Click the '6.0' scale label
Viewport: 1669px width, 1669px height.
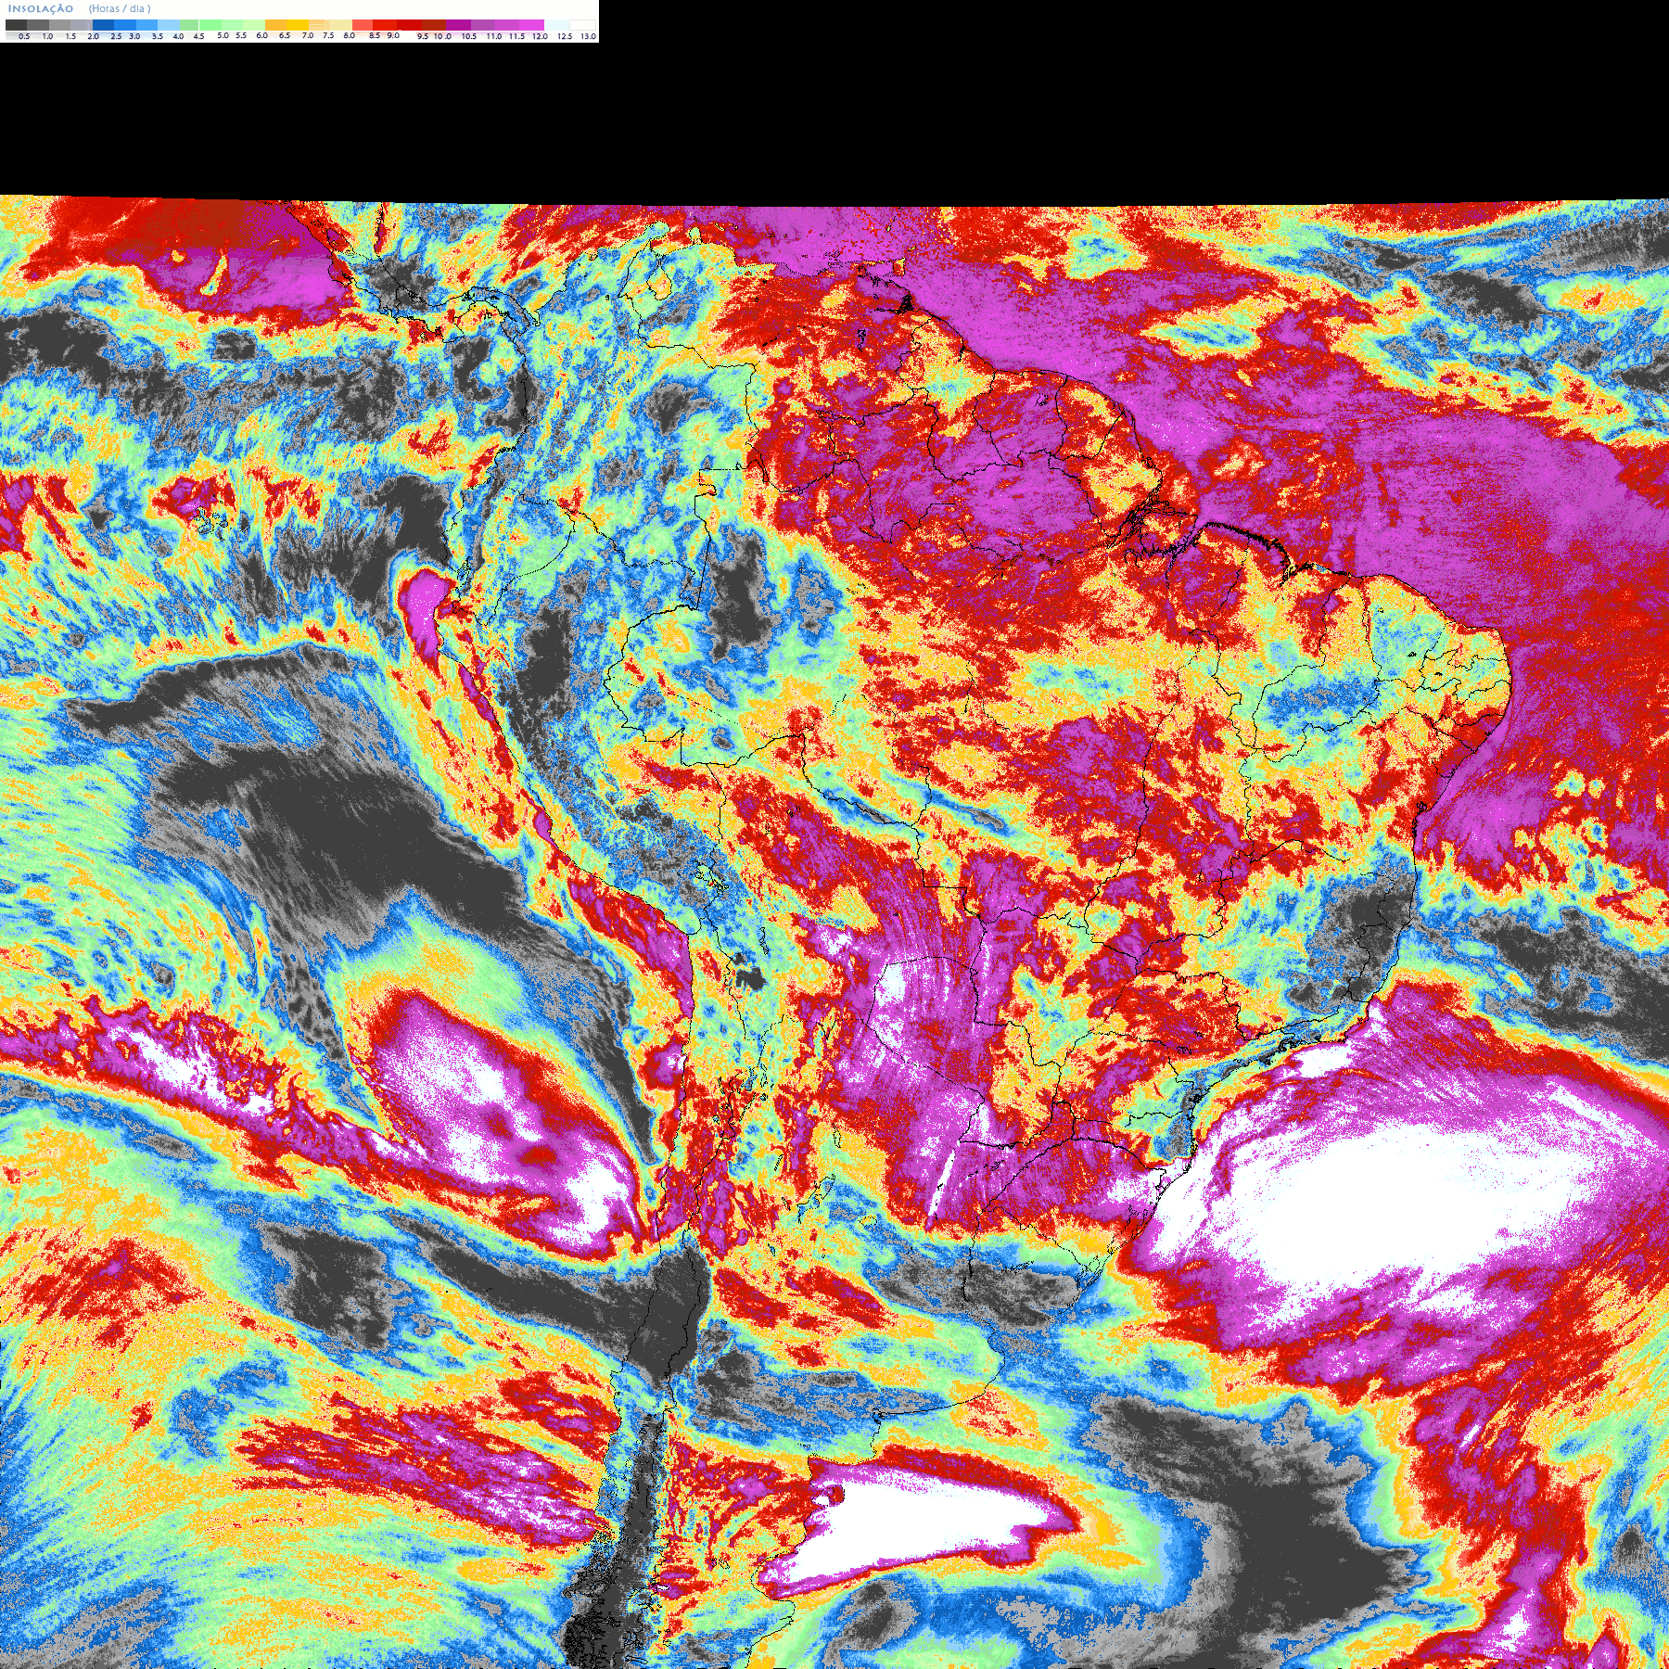click(262, 35)
